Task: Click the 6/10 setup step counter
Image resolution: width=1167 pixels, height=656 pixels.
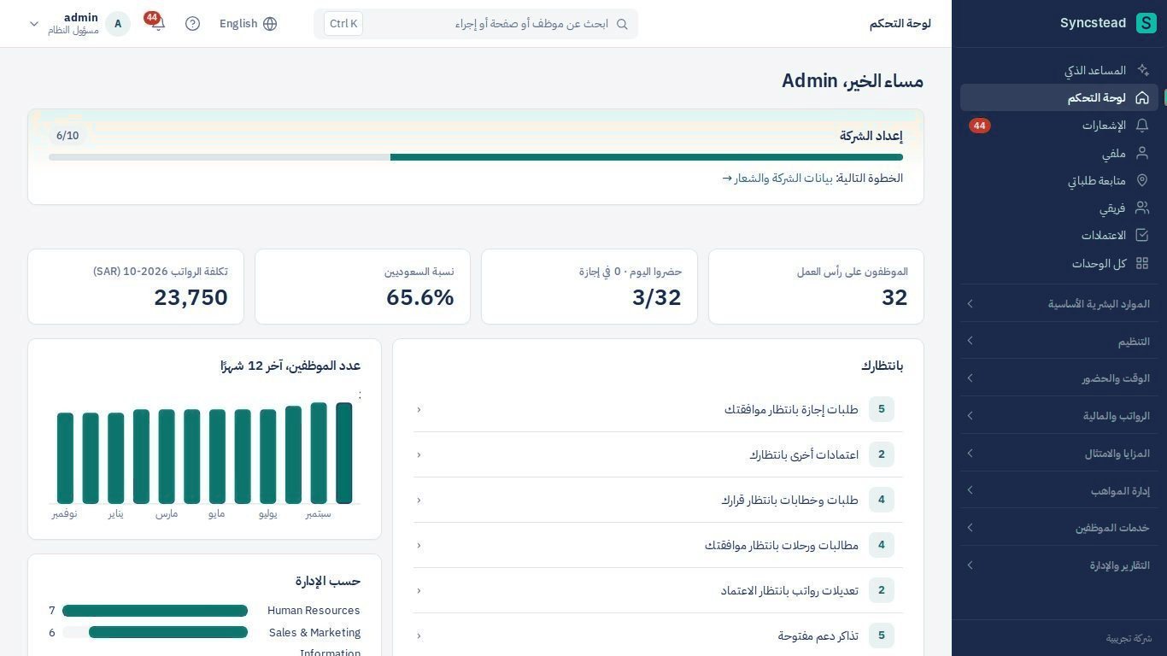Action: (x=67, y=136)
